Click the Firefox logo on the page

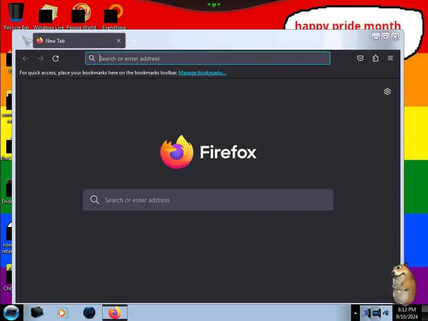click(208, 152)
